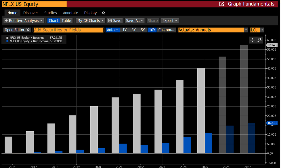Select the Chart view toggle

53,21
